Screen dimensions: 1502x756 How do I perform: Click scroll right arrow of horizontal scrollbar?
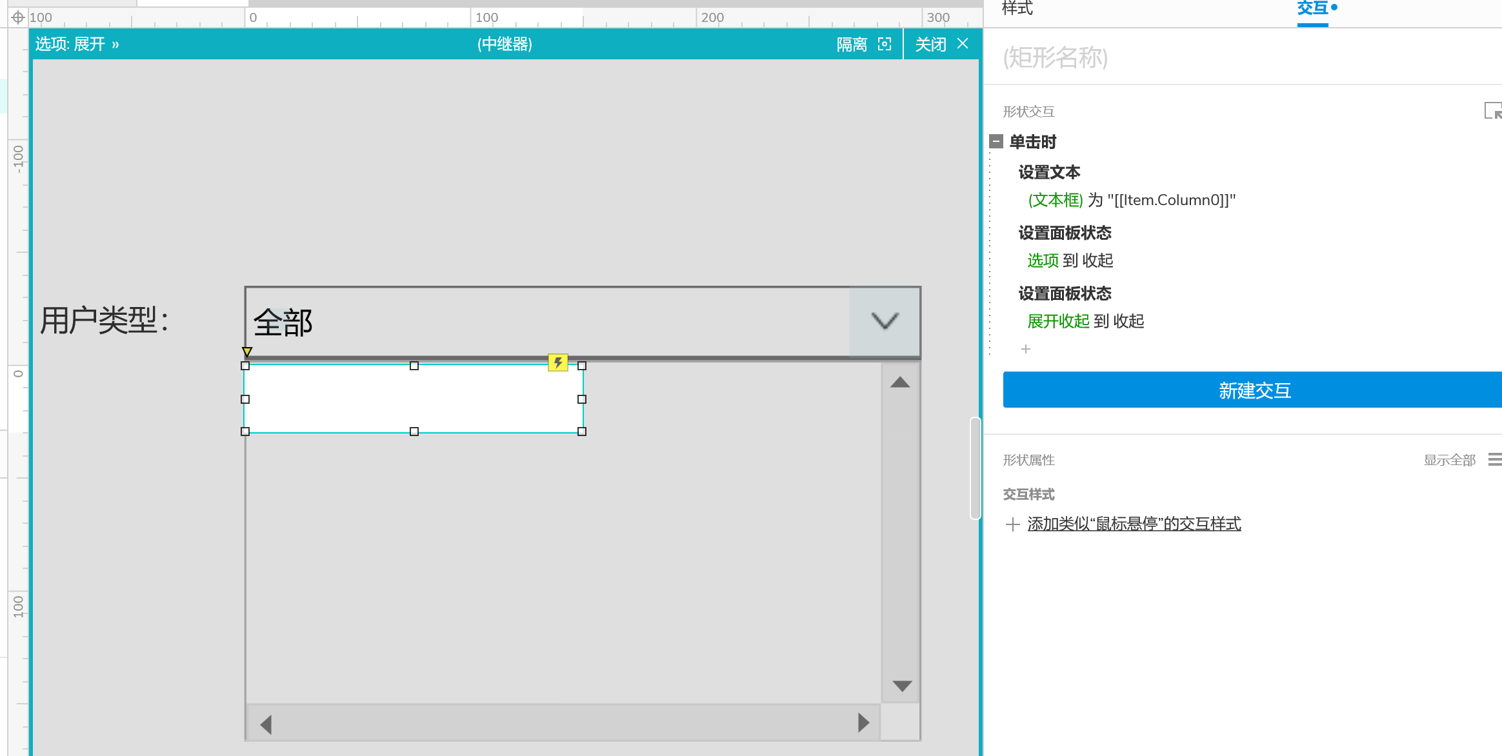tap(863, 722)
